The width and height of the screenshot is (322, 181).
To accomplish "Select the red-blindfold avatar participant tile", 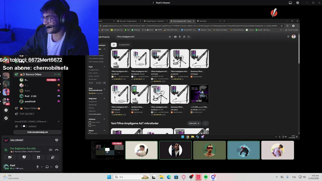I will pos(210,150).
